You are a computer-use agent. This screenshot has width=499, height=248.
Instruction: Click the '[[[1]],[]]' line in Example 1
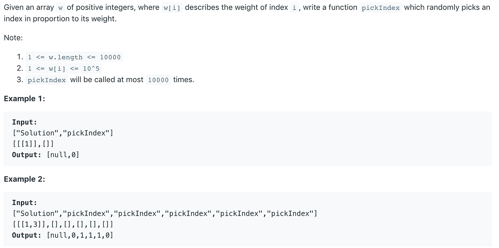click(33, 144)
